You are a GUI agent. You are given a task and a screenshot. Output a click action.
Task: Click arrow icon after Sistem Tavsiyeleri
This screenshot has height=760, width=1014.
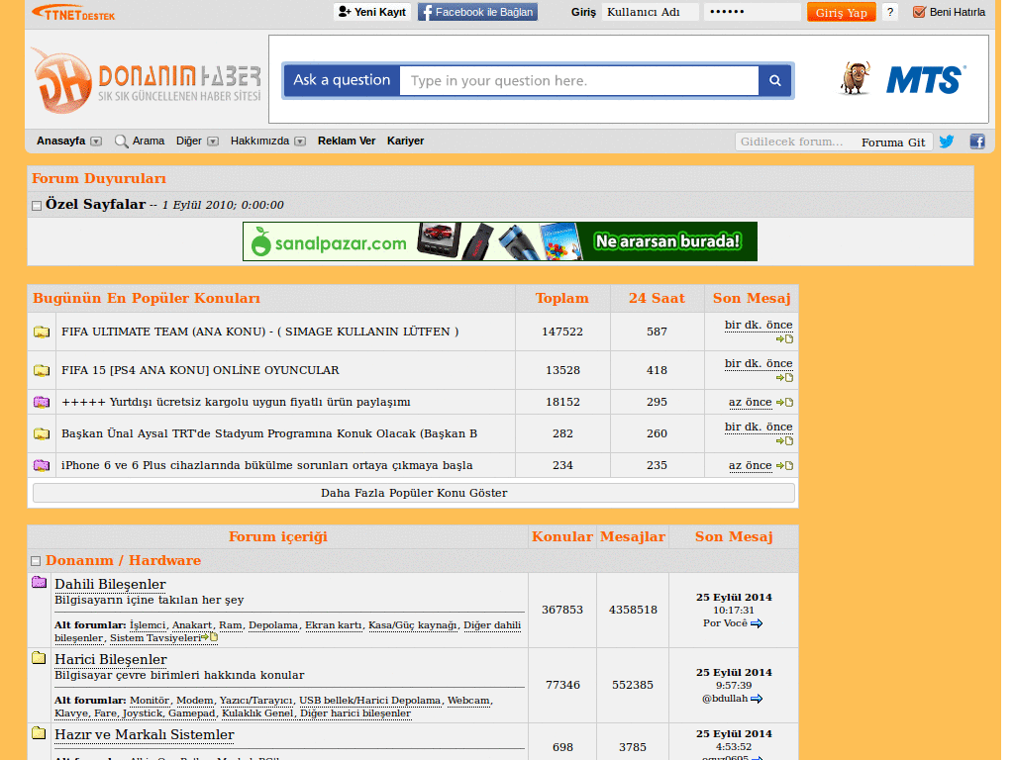pos(210,637)
